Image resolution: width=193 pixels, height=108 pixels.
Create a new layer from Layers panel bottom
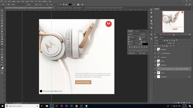(187, 103)
